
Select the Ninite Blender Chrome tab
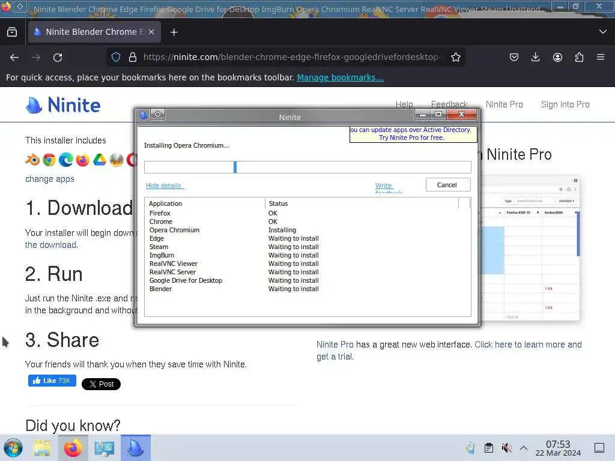click(94, 32)
